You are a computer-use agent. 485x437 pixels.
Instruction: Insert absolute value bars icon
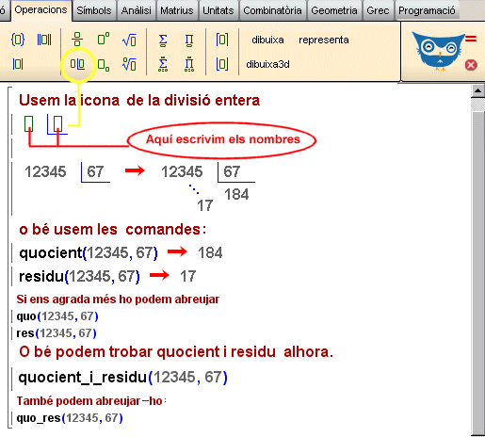click(18, 64)
